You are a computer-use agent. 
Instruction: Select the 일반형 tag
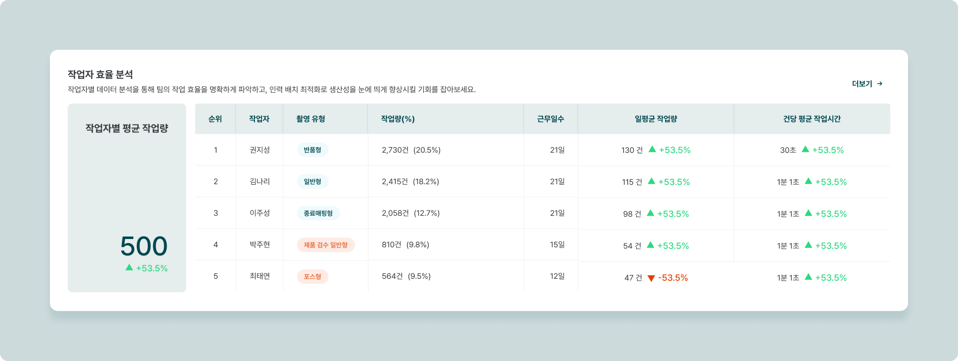tap(312, 182)
